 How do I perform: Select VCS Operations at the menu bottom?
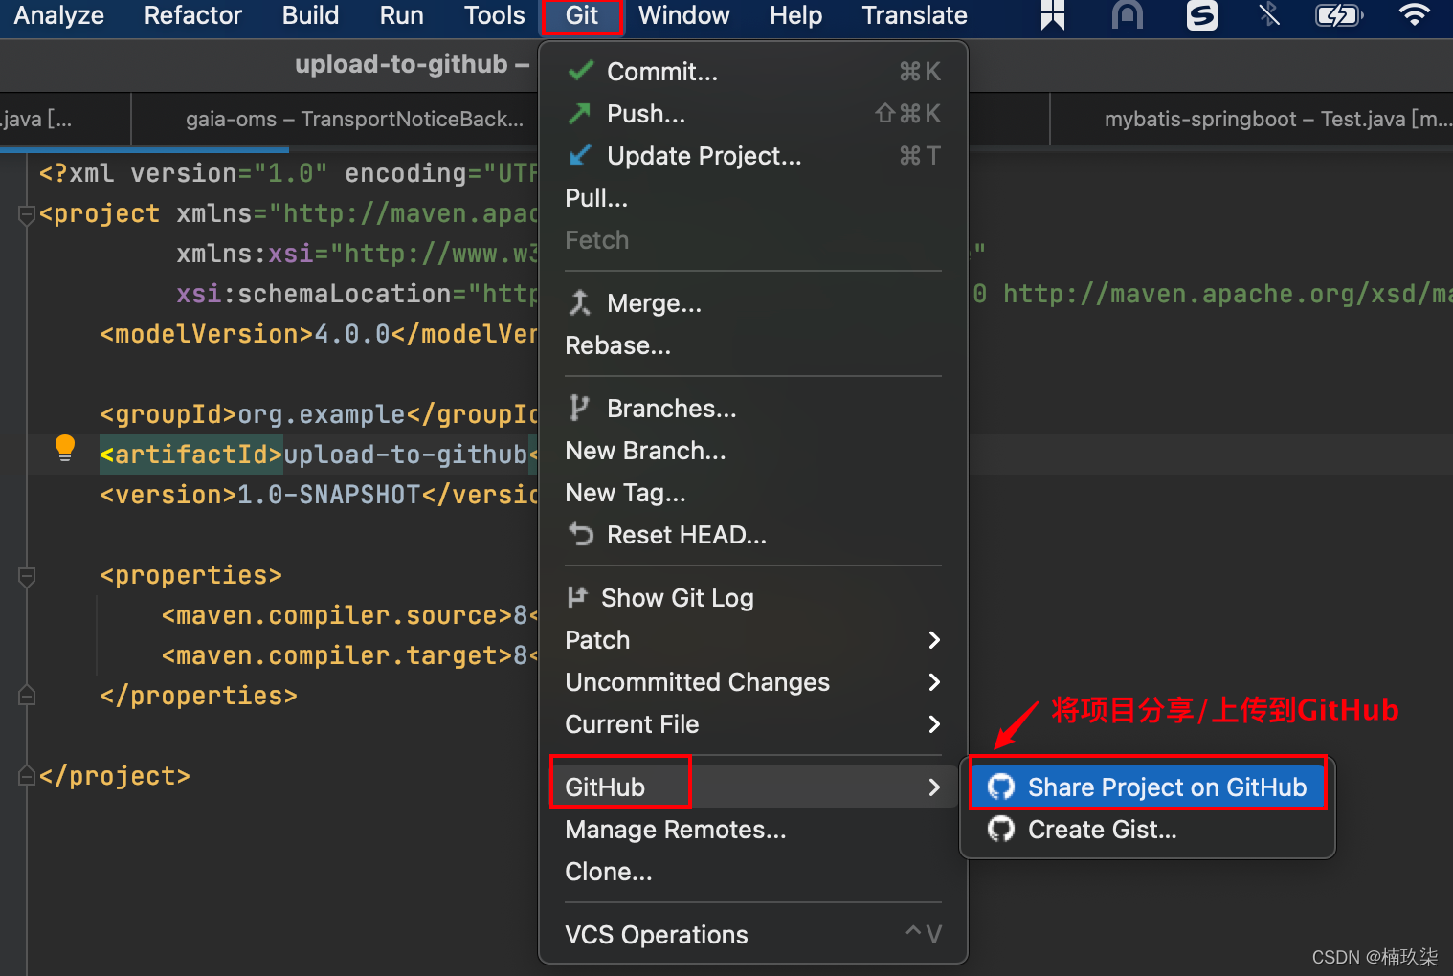pyautogui.click(x=657, y=934)
